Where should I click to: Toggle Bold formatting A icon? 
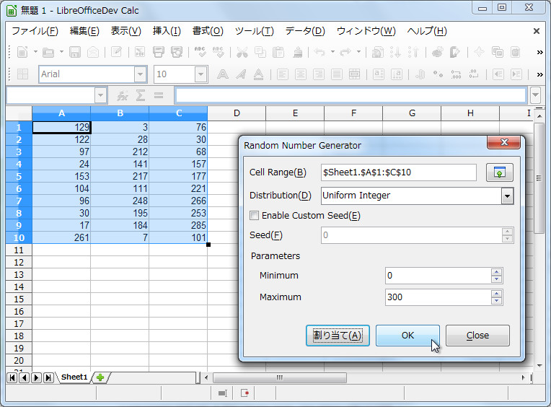coord(222,74)
